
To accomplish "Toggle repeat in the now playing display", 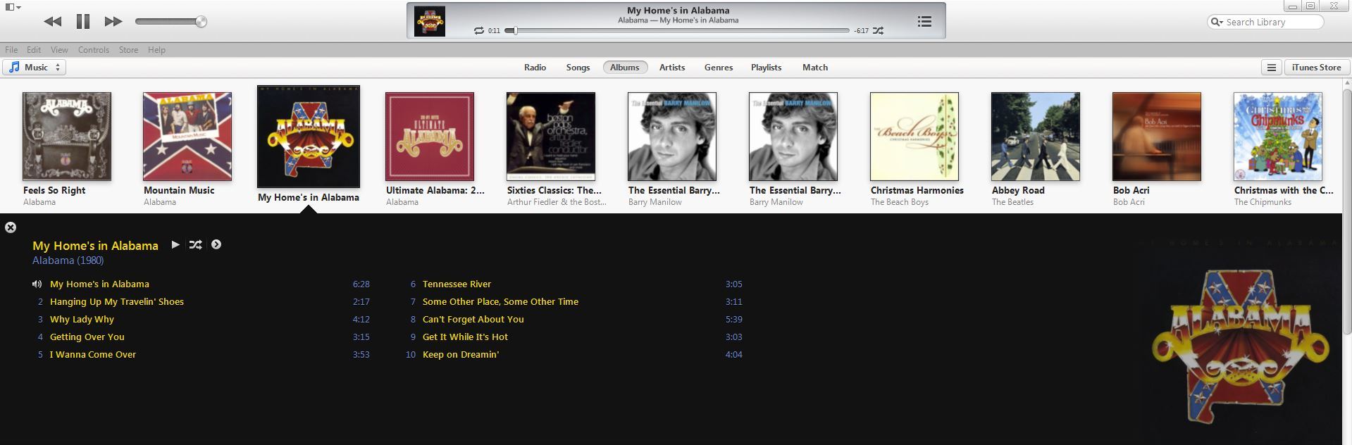I will coord(479,31).
